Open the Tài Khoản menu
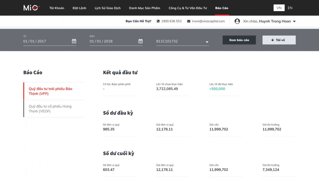 pyautogui.click(x=57, y=8)
